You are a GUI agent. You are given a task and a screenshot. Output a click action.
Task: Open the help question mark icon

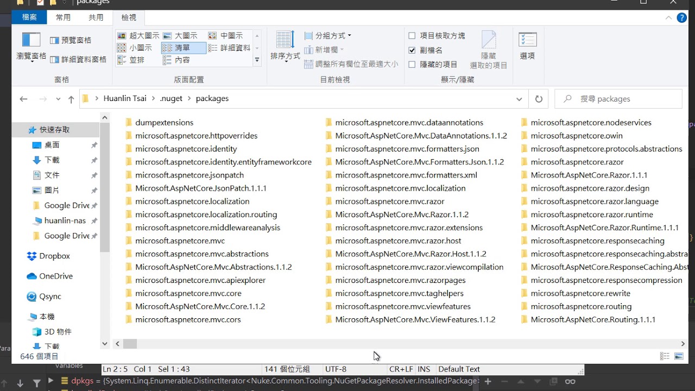(682, 17)
